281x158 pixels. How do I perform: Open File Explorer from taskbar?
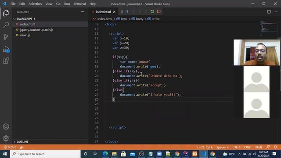tap(114, 154)
